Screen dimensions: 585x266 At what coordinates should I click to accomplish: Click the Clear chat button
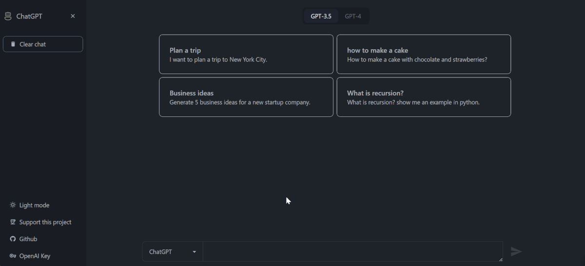(x=43, y=44)
